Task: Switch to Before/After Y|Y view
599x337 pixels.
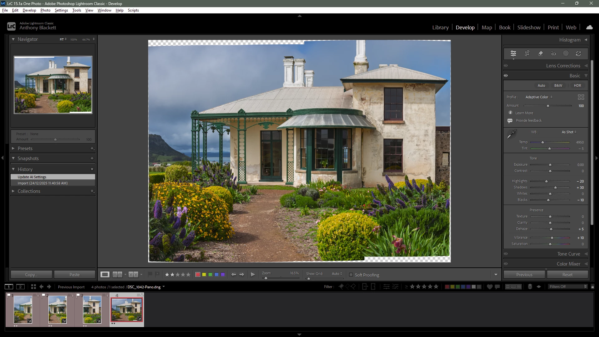Action: pyautogui.click(x=133, y=275)
